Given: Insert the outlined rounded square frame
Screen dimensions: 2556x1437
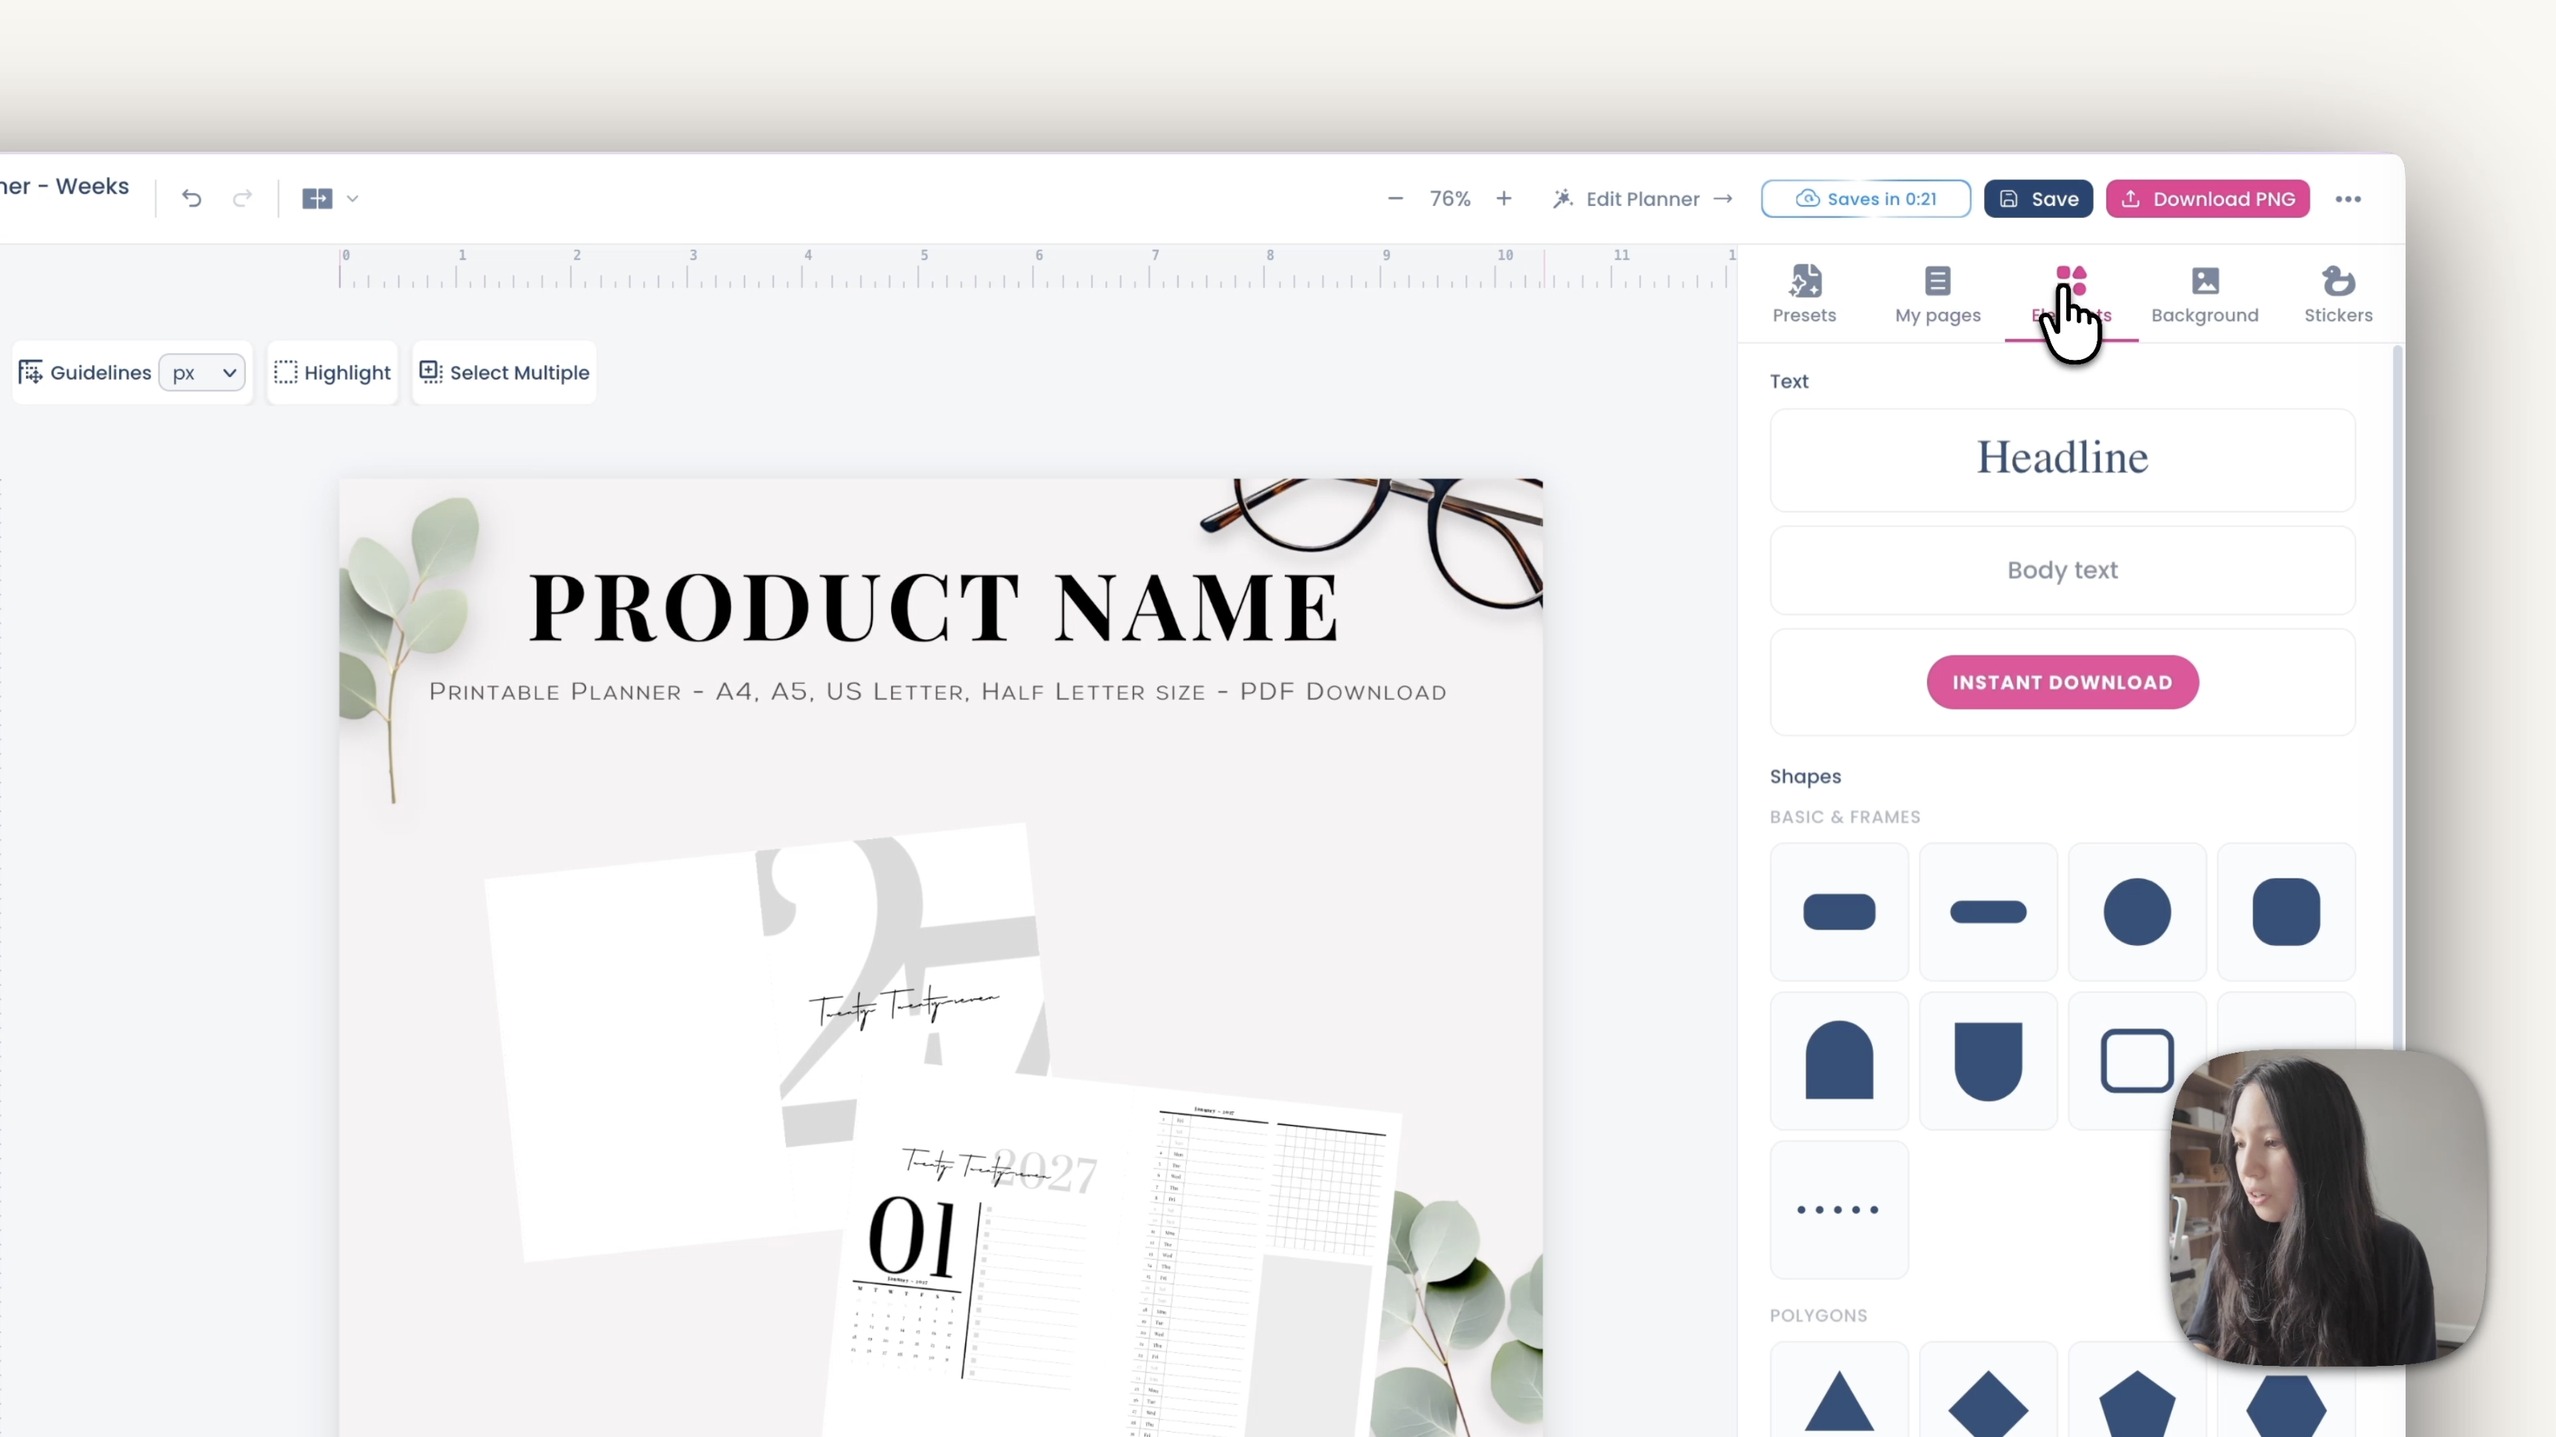Looking at the screenshot, I should (x=2136, y=1060).
